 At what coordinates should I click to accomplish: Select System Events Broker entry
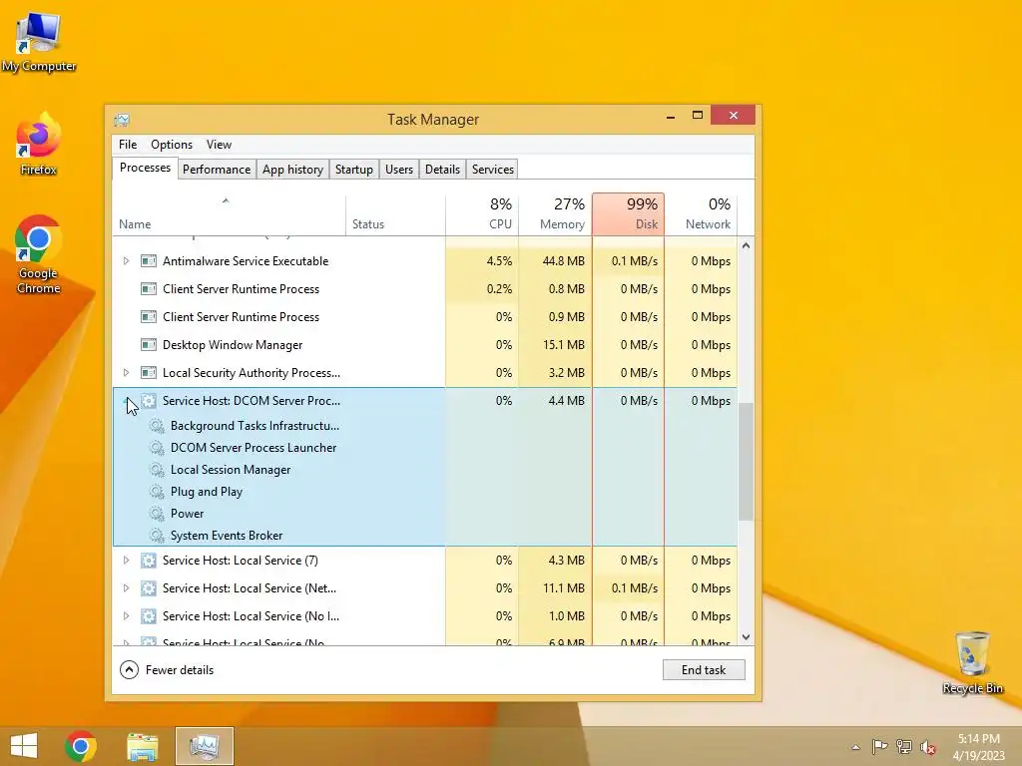pos(425,536)
